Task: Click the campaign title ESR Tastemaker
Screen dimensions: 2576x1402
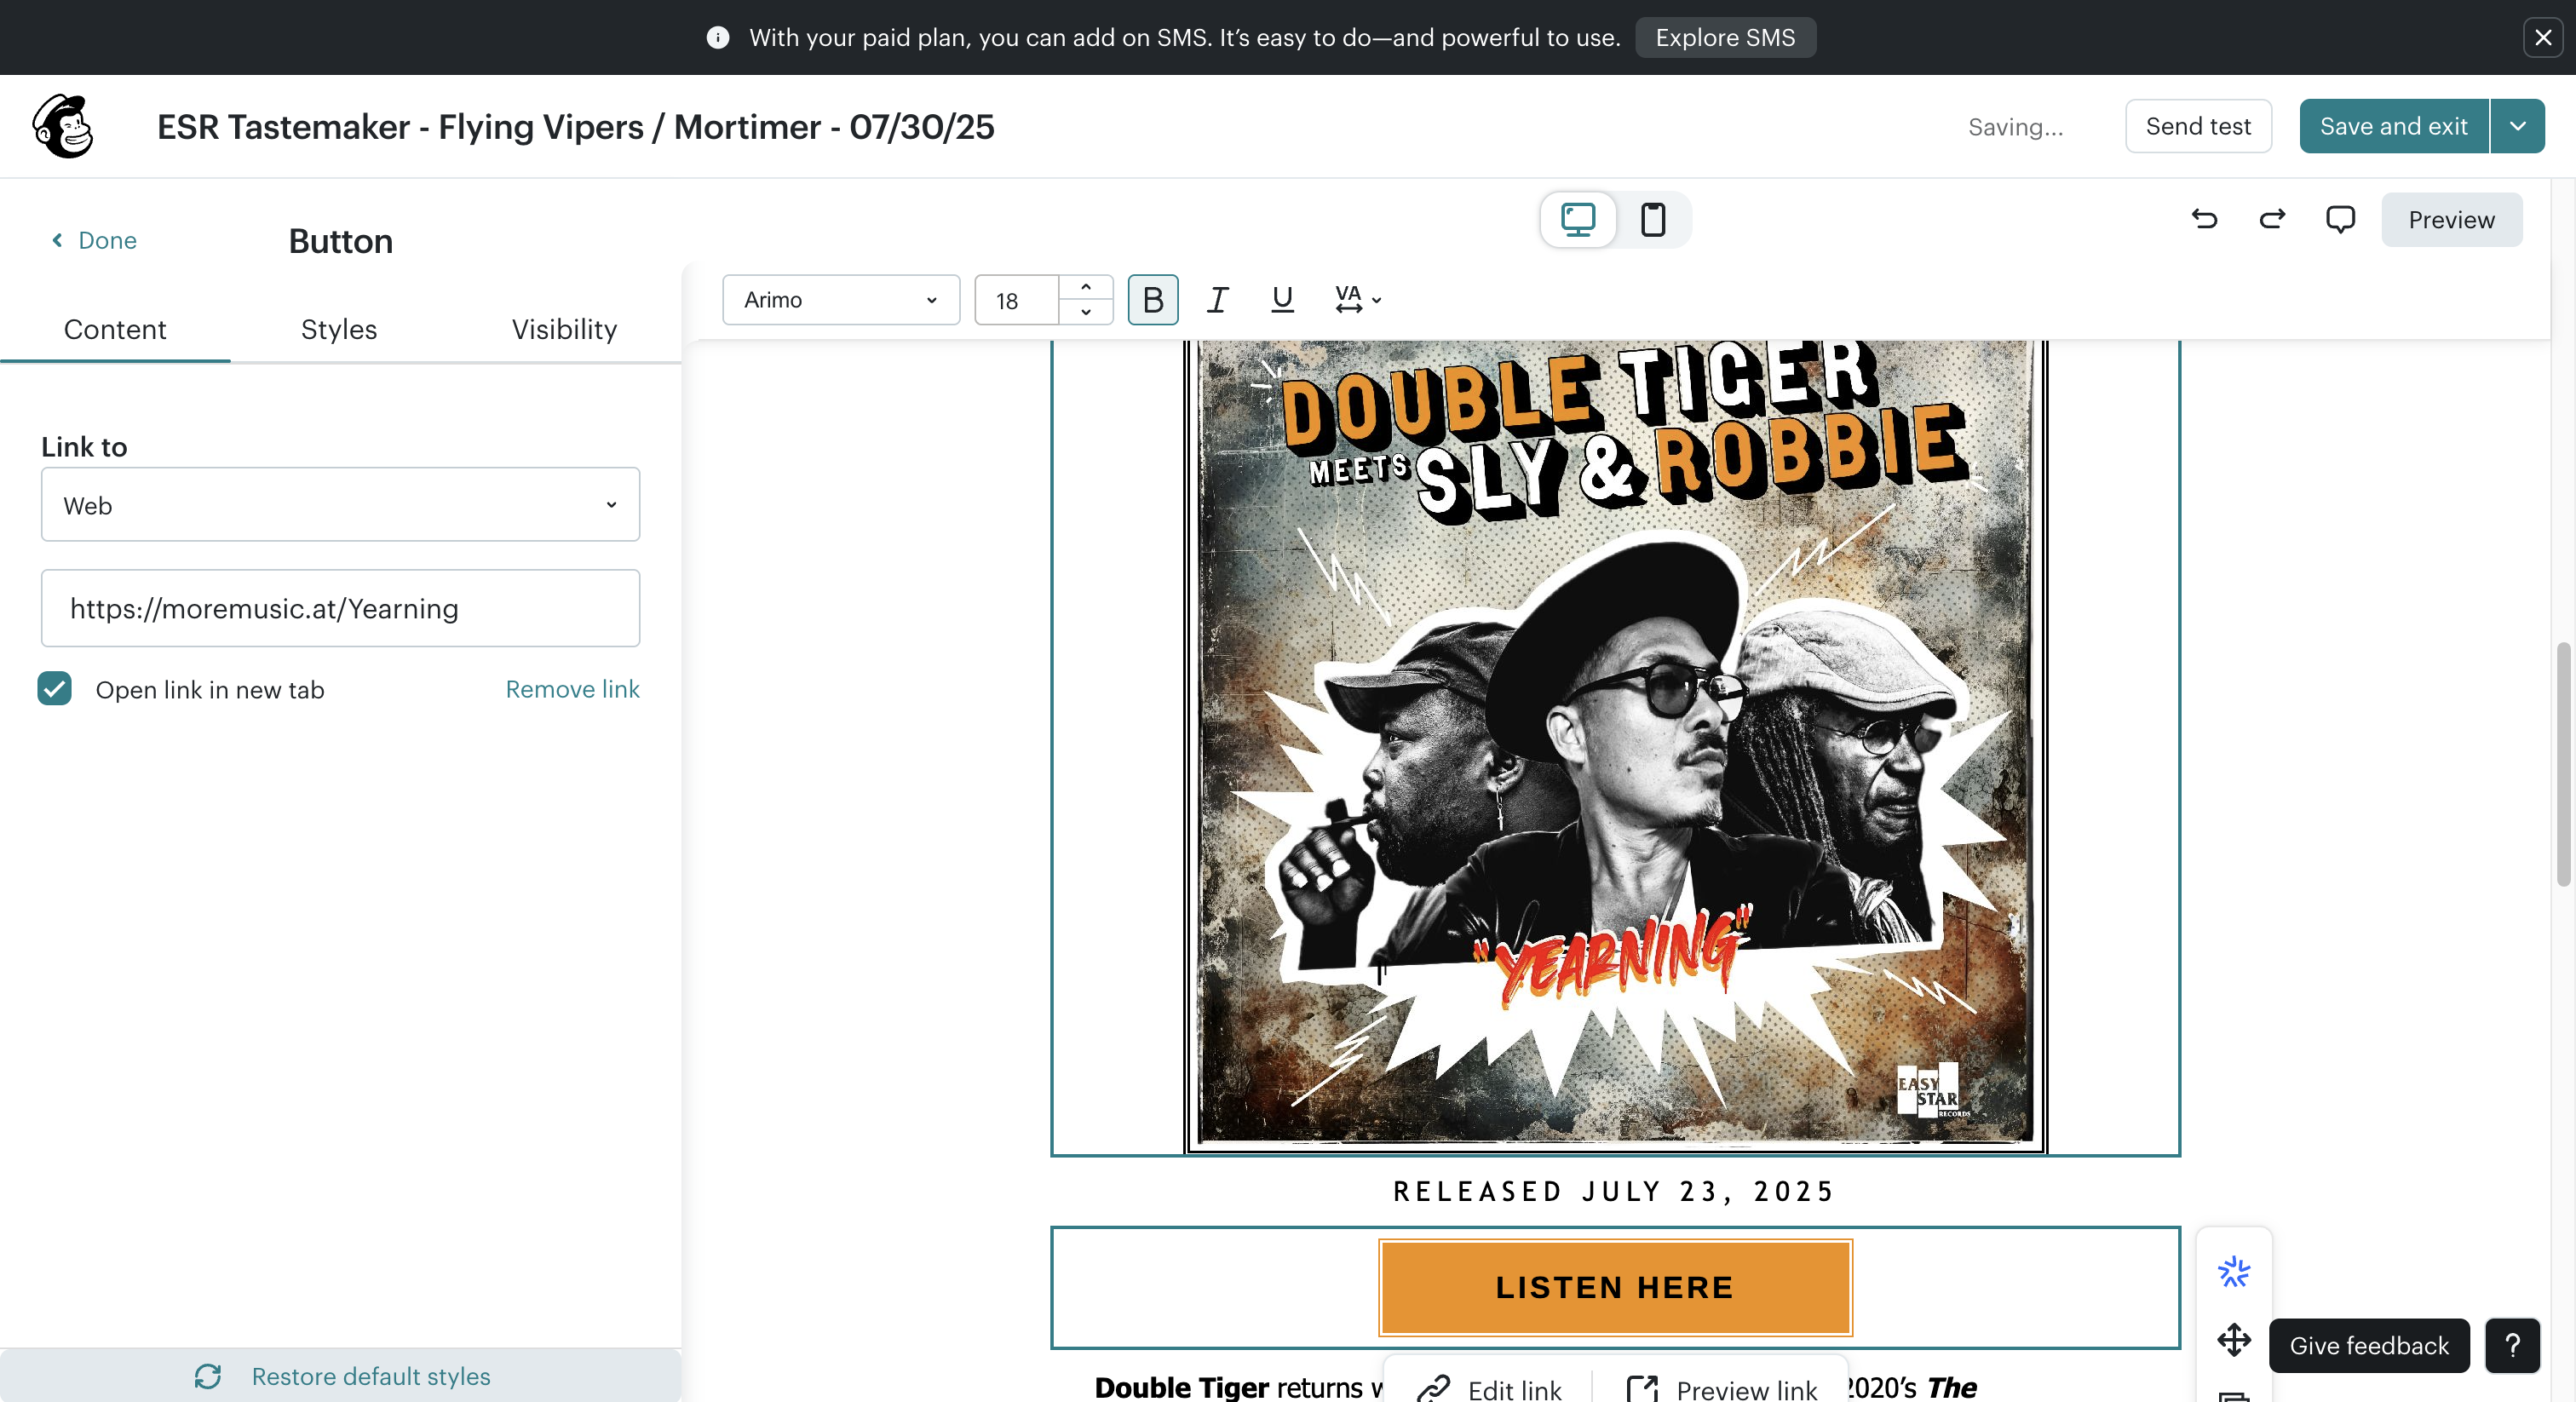Action: click(575, 127)
